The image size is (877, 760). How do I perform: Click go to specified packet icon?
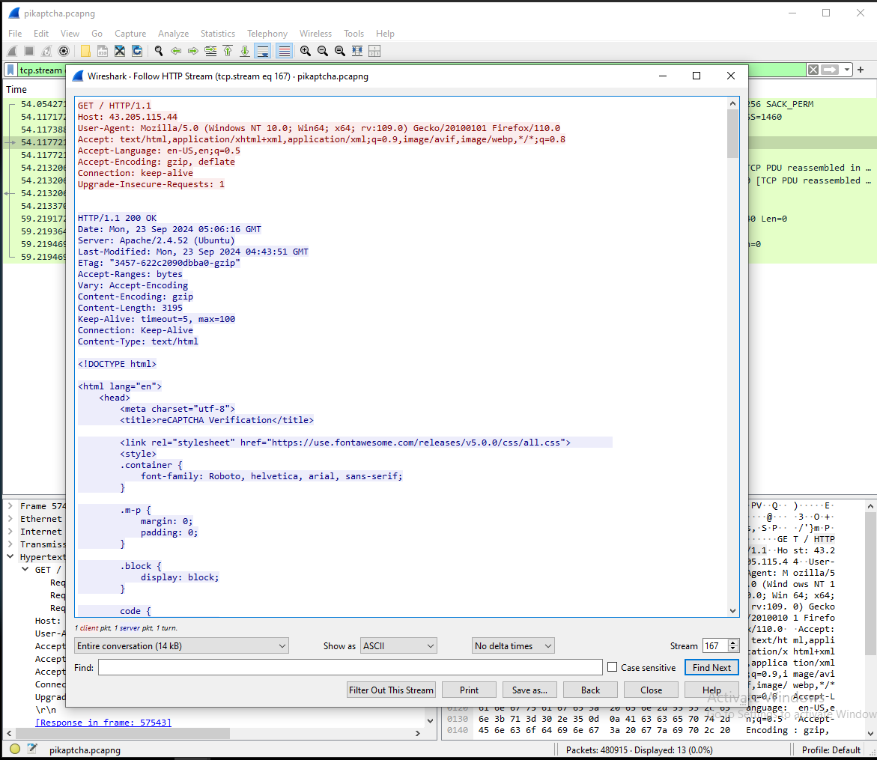pos(210,51)
